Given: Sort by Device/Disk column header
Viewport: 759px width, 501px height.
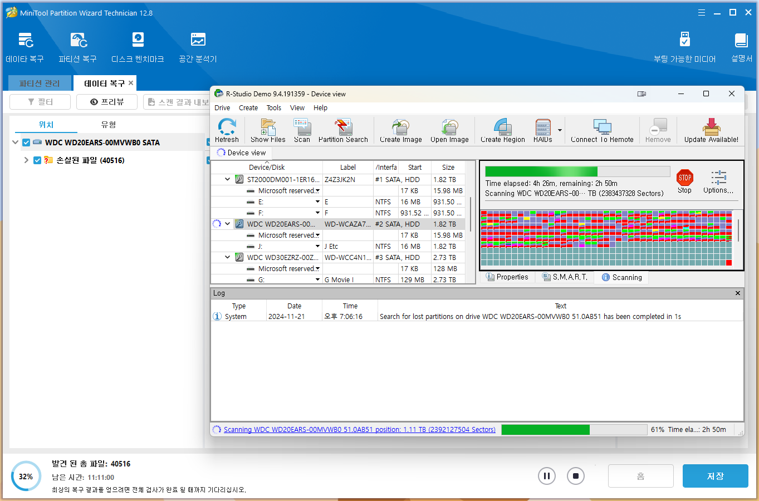Looking at the screenshot, I should click(267, 167).
